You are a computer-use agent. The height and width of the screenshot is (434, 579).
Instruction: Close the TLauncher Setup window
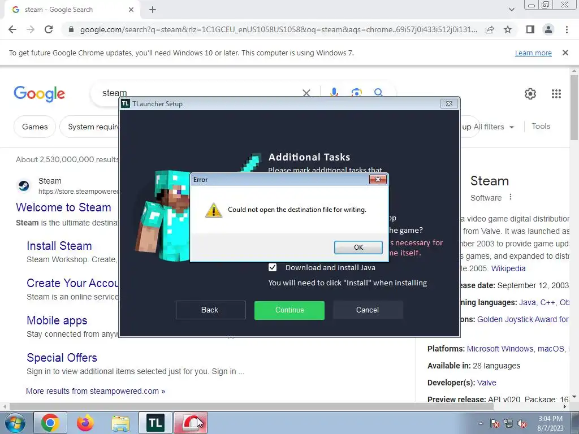click(449, 104)
